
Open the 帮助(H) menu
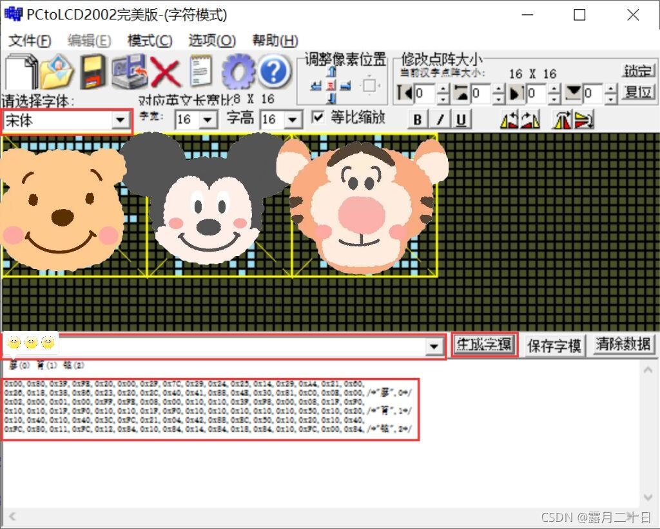coord(275,41)
